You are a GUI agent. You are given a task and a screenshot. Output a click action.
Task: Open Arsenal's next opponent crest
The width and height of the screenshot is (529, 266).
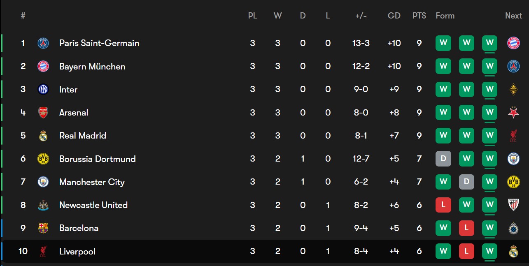(513, 112)
